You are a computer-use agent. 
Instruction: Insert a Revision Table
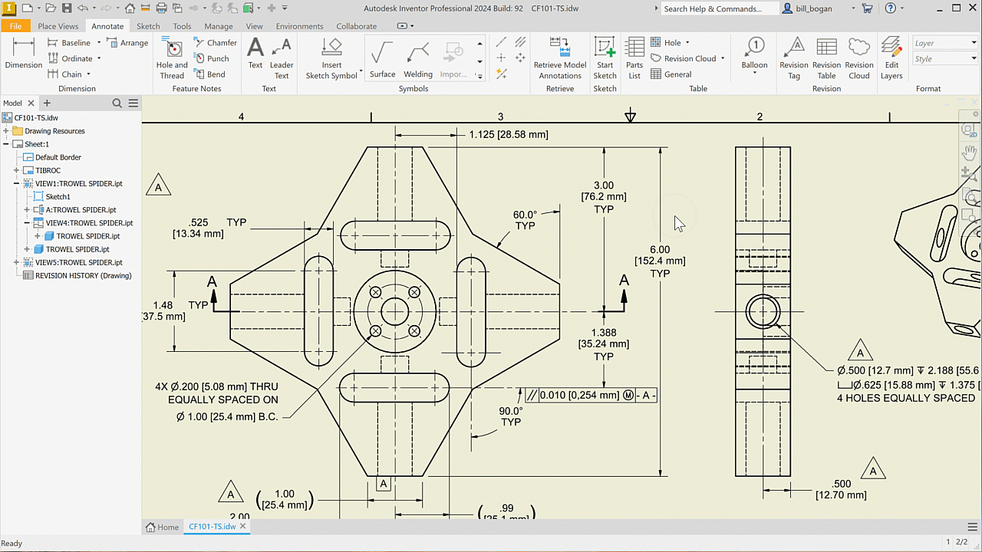click(x=826, y=58)
